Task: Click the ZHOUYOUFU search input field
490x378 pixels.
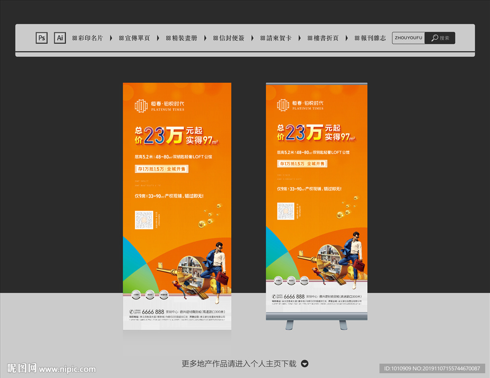Action: [x=408, y=38]
